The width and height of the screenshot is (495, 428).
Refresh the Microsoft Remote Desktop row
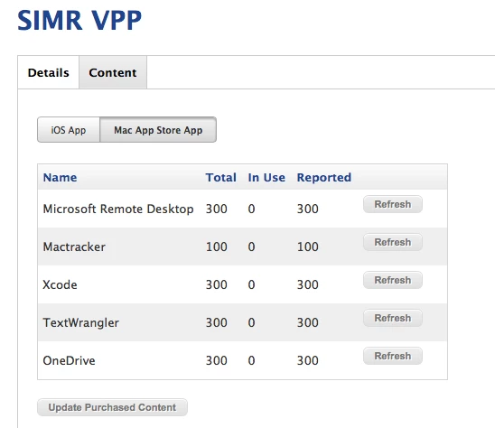tap(393, 204)
